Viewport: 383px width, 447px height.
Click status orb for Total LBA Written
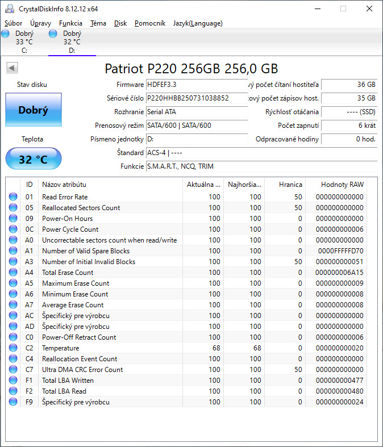point(13,380)
